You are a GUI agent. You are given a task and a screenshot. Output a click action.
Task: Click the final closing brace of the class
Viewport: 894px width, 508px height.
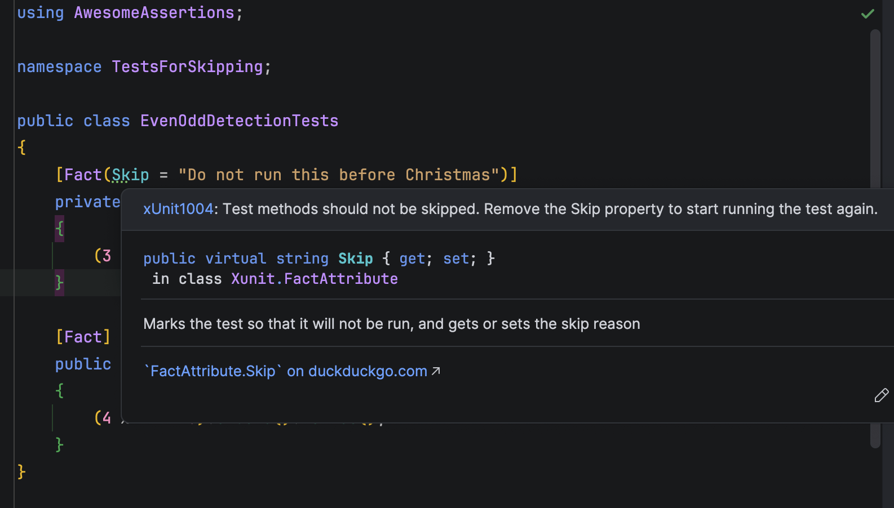click(x=21, y=472)
